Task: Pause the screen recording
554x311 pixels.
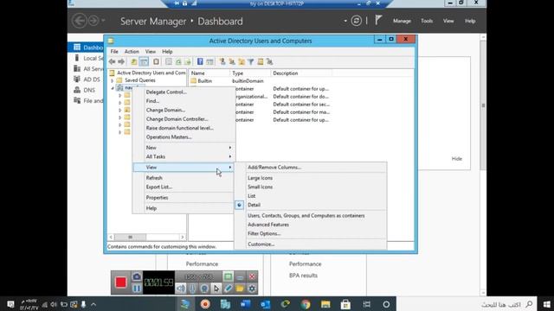Action: (x=137, y=289)
